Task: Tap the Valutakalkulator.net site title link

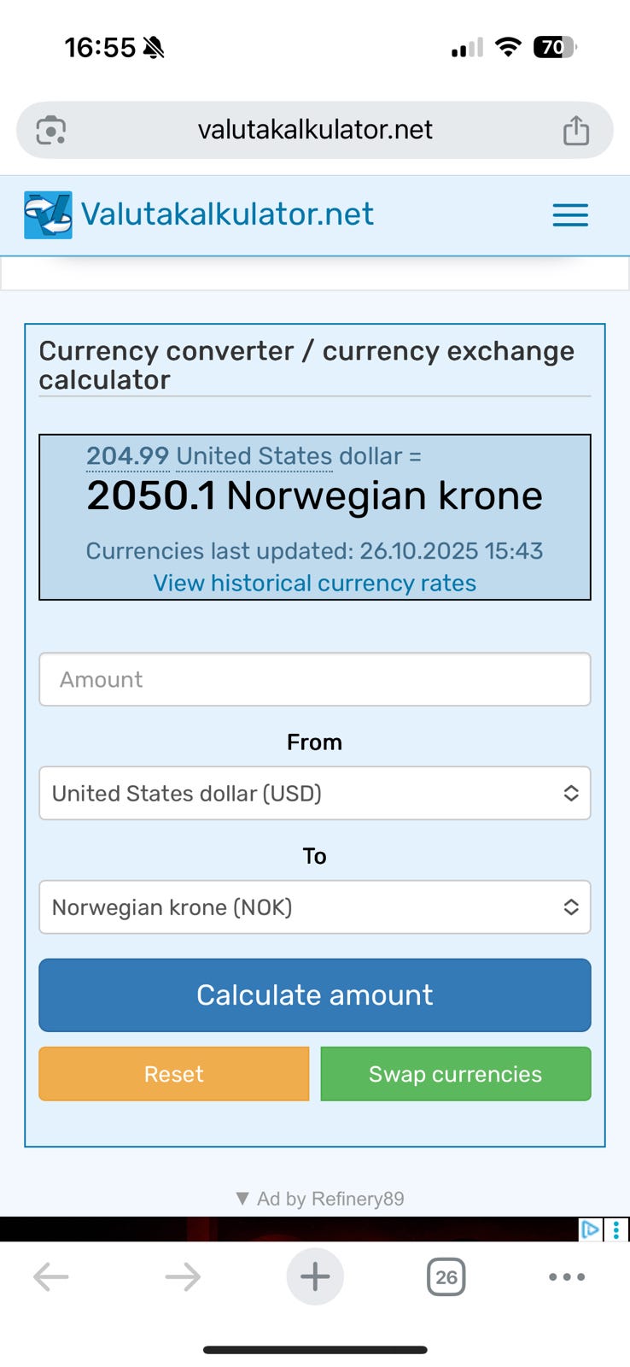Action: click(228, 214)
